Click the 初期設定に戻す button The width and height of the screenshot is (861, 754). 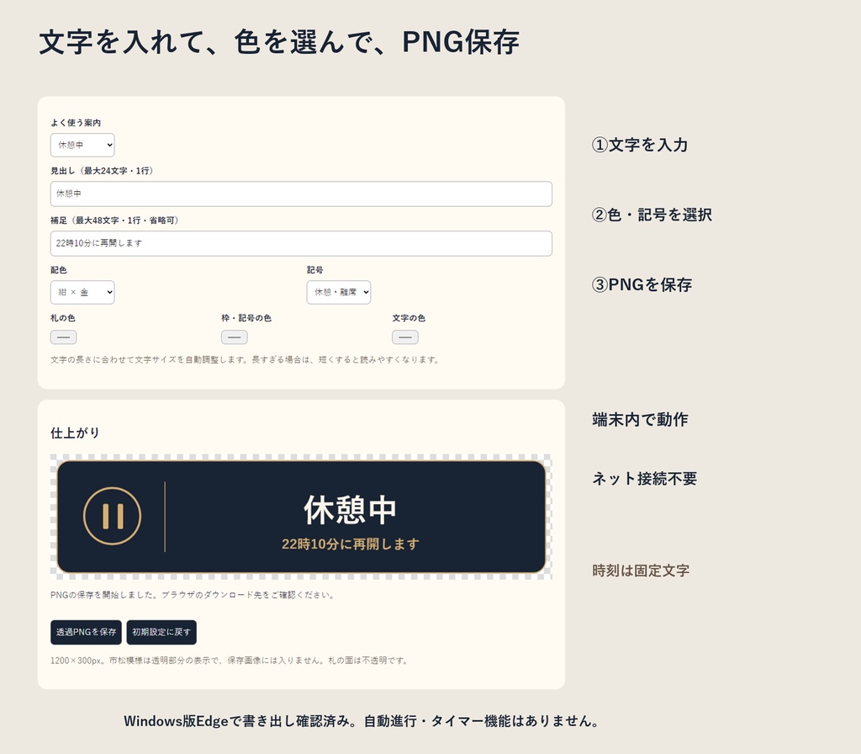click(x=161, y=632)
